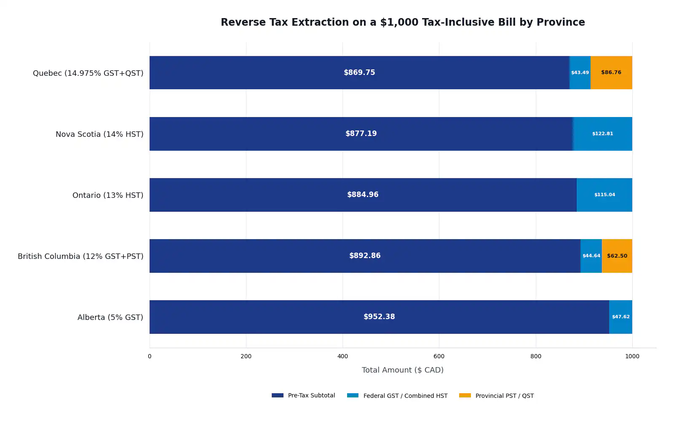This screenshot has width=674, height=421.
Task: Select the Federal GST / Combined HST legend label
Action: [x=405, y=396]
